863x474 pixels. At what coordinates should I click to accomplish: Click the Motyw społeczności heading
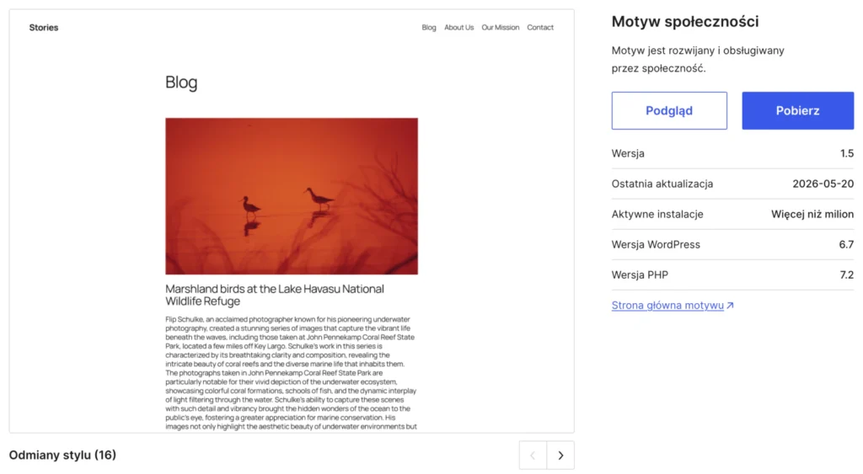point(684,21)
